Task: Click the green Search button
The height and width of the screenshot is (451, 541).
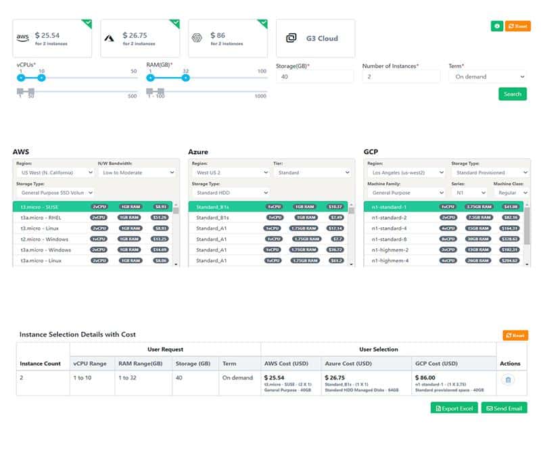Action: [513, 94]
